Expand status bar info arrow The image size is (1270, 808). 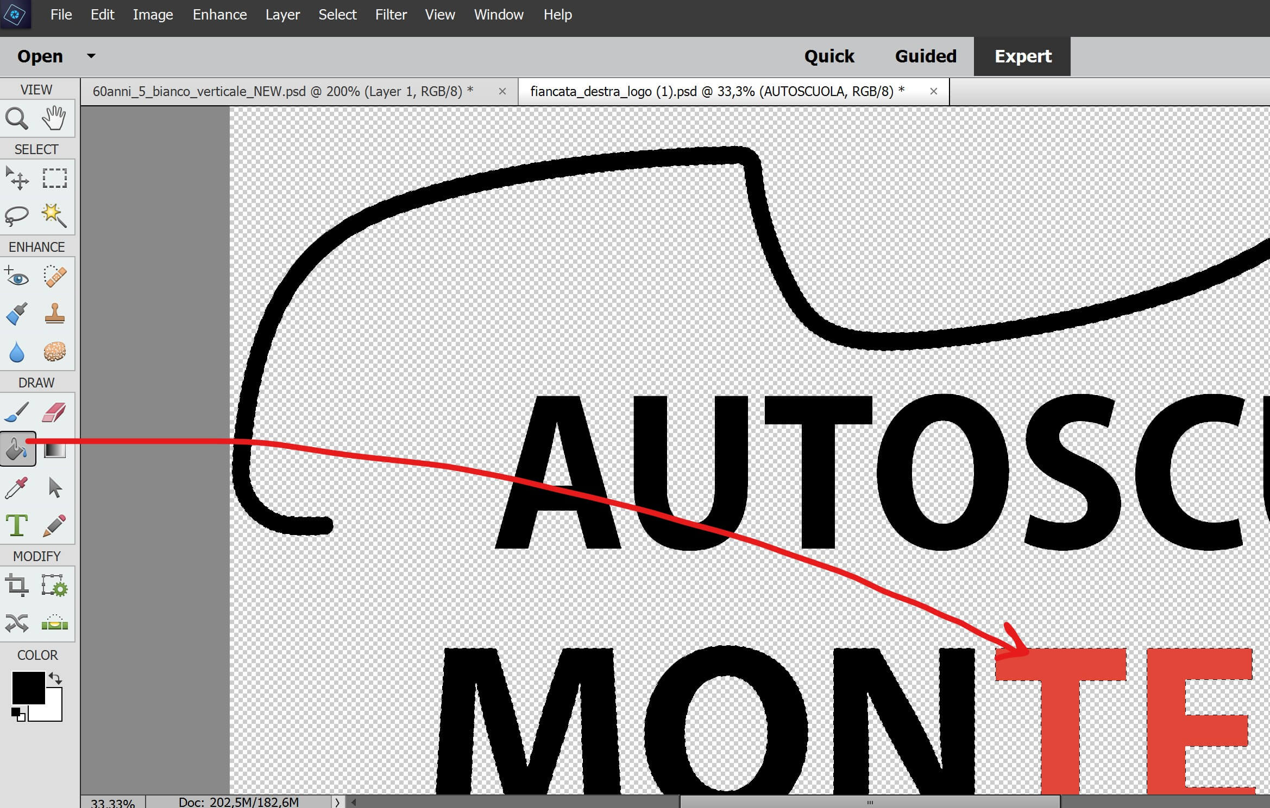tap(337, 802)
